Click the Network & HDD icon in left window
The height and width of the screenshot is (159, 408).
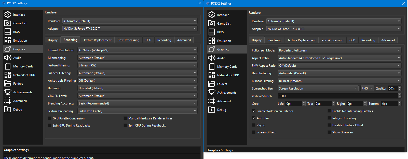[x=8, y=75]
